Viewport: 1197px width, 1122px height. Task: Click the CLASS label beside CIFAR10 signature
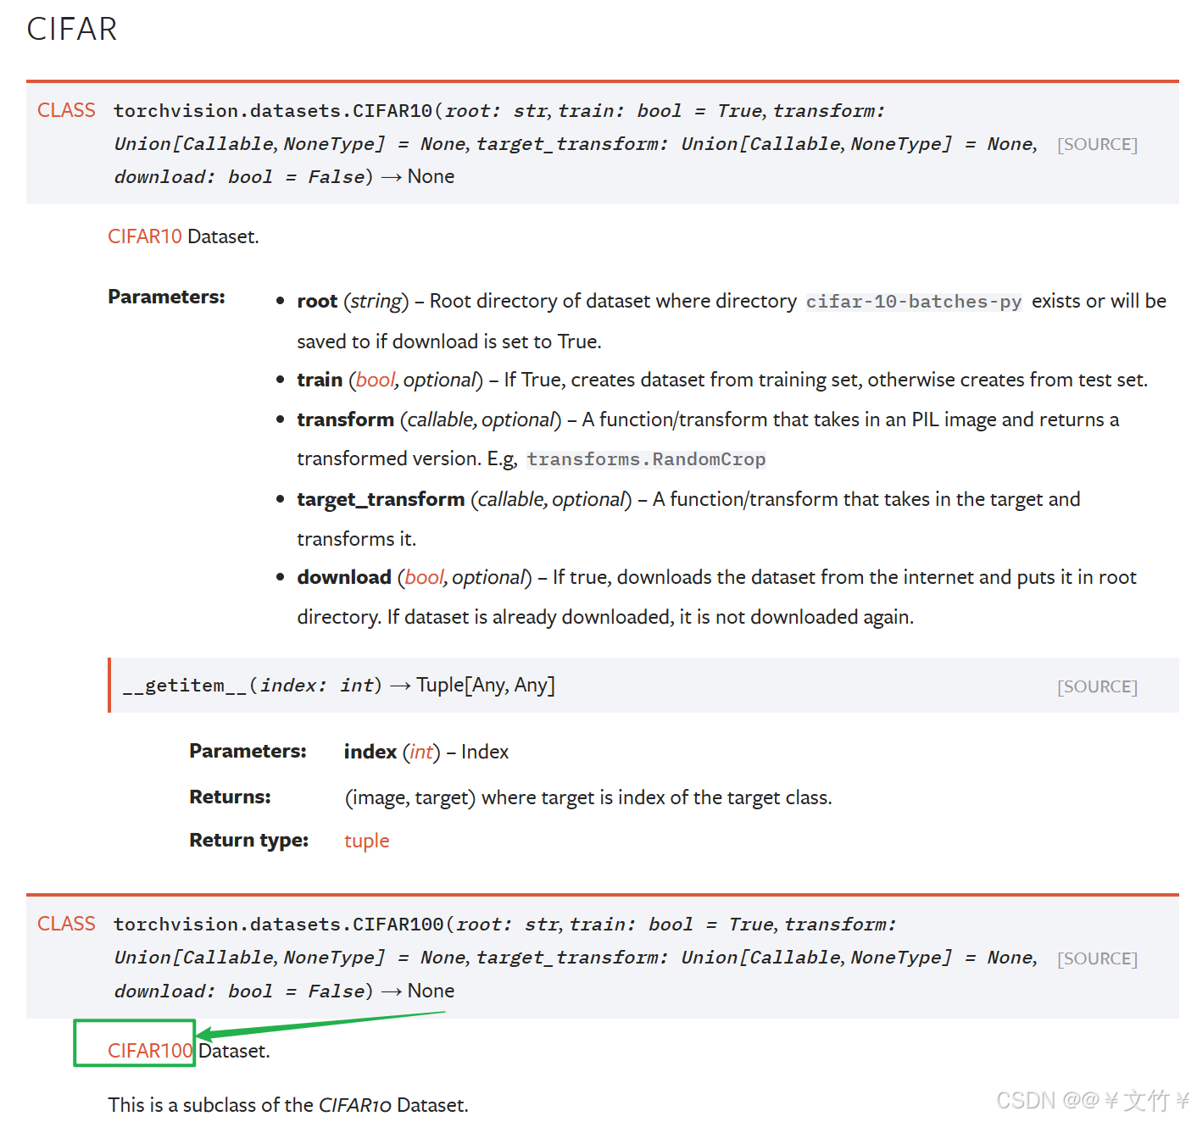pyautogui.click(x=66, y=110)
